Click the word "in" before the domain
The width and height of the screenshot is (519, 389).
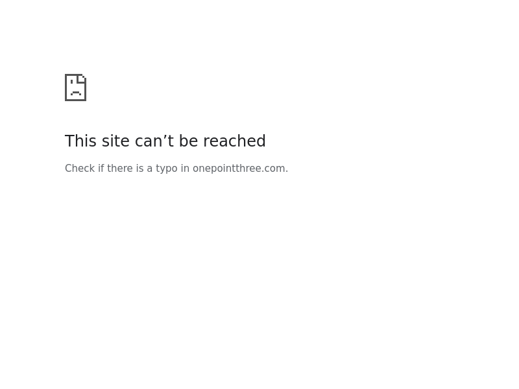(x=185, y=169)
